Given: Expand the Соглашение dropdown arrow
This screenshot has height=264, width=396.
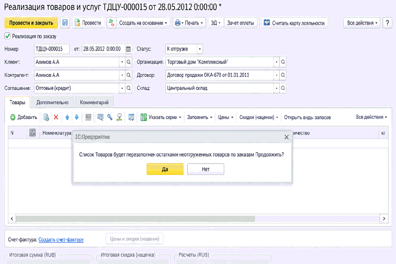Looking at the screenshot, I should (x=122, y=88).
